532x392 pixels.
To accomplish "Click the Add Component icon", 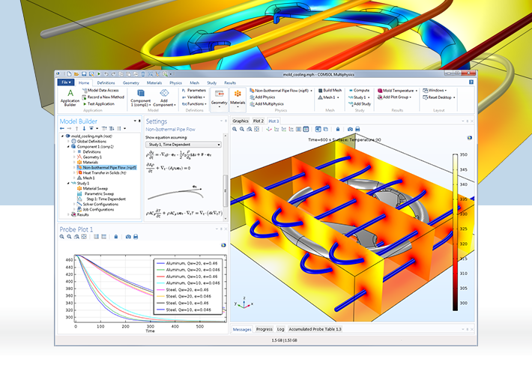I will [x=164, y=97].
